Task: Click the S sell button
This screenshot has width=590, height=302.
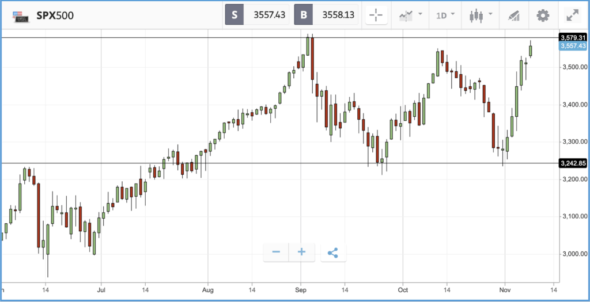Action: [x=235, y=14]
